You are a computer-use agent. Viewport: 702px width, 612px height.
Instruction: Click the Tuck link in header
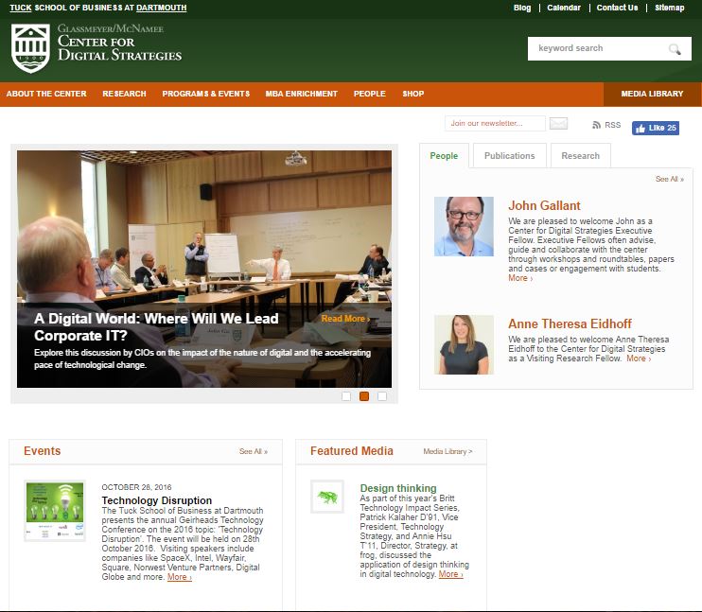point(21,8)
